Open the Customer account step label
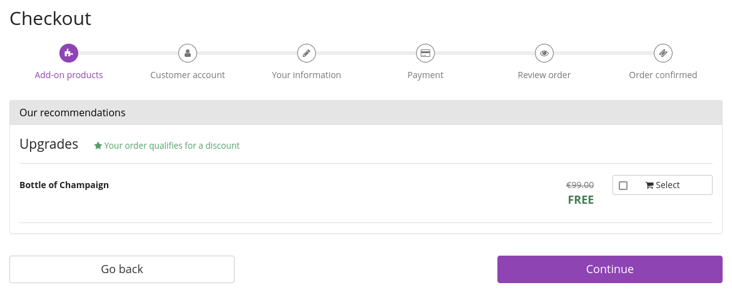The width and height of the screenshot is (732, 295). [x=188, y=75]
